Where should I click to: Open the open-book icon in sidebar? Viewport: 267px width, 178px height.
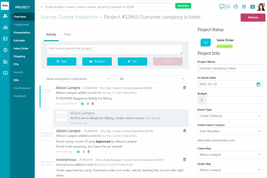[x=5, y=73]
